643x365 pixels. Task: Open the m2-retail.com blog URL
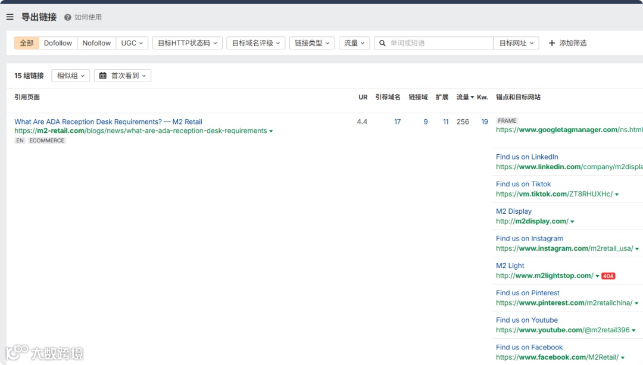141,131
